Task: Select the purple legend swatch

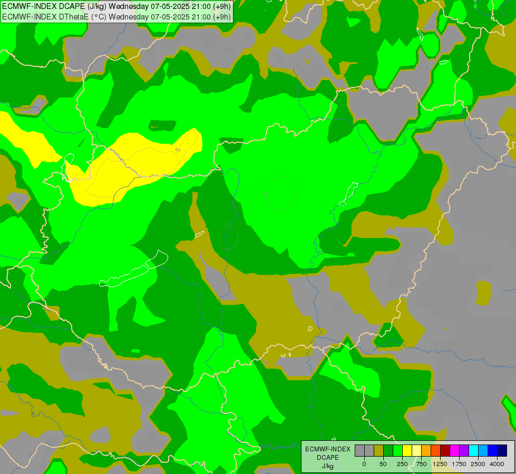Action: (464, 450)
